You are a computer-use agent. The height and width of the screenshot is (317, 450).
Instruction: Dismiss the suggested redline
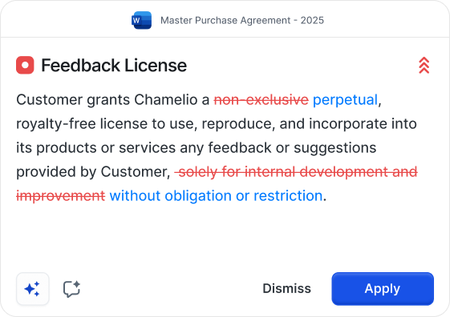point(286,289)
